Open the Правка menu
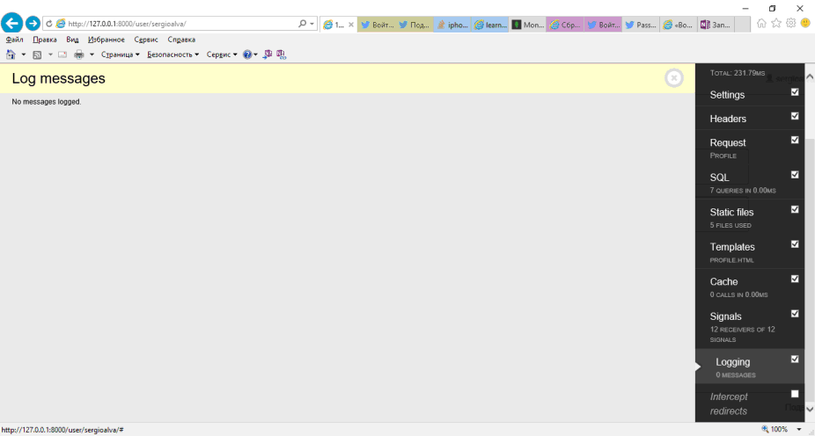This screenshot has width=815, height=436. [45, 40]
